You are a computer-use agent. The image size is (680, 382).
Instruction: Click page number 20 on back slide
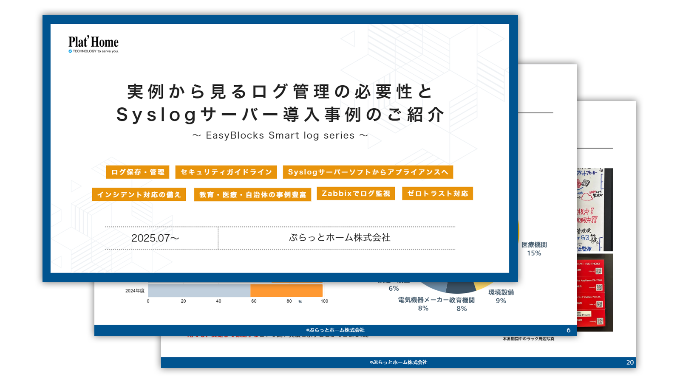(x=630, y=362)
